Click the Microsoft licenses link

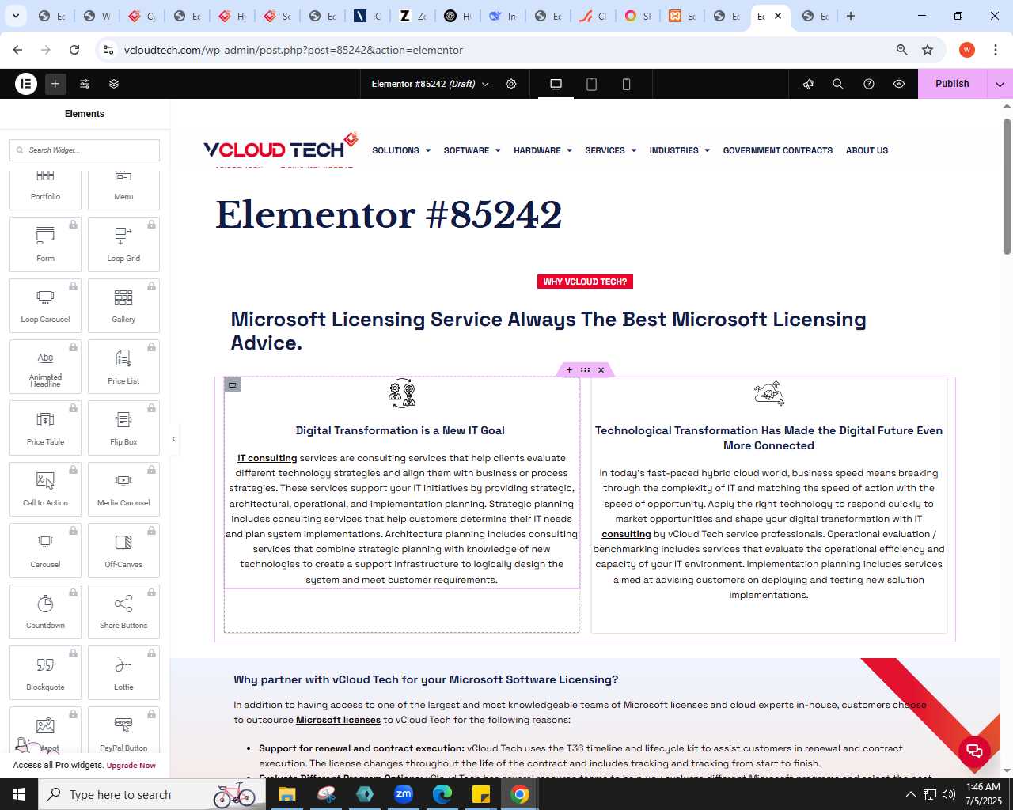(338, 720)
